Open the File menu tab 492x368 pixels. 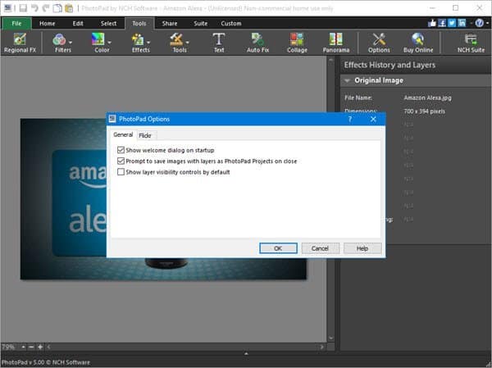(16, 24)
